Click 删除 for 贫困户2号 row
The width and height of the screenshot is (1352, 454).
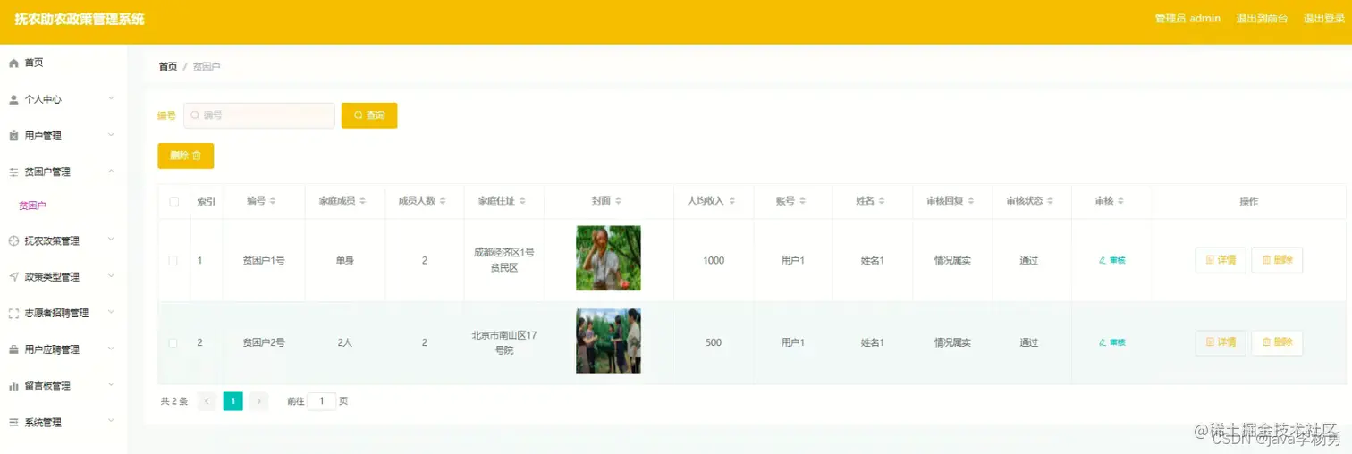(1277, 342)
